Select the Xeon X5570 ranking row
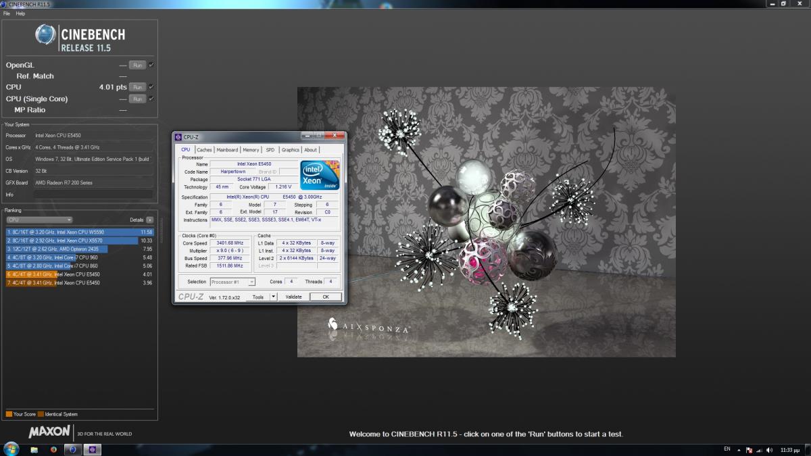 coord(80,240)
